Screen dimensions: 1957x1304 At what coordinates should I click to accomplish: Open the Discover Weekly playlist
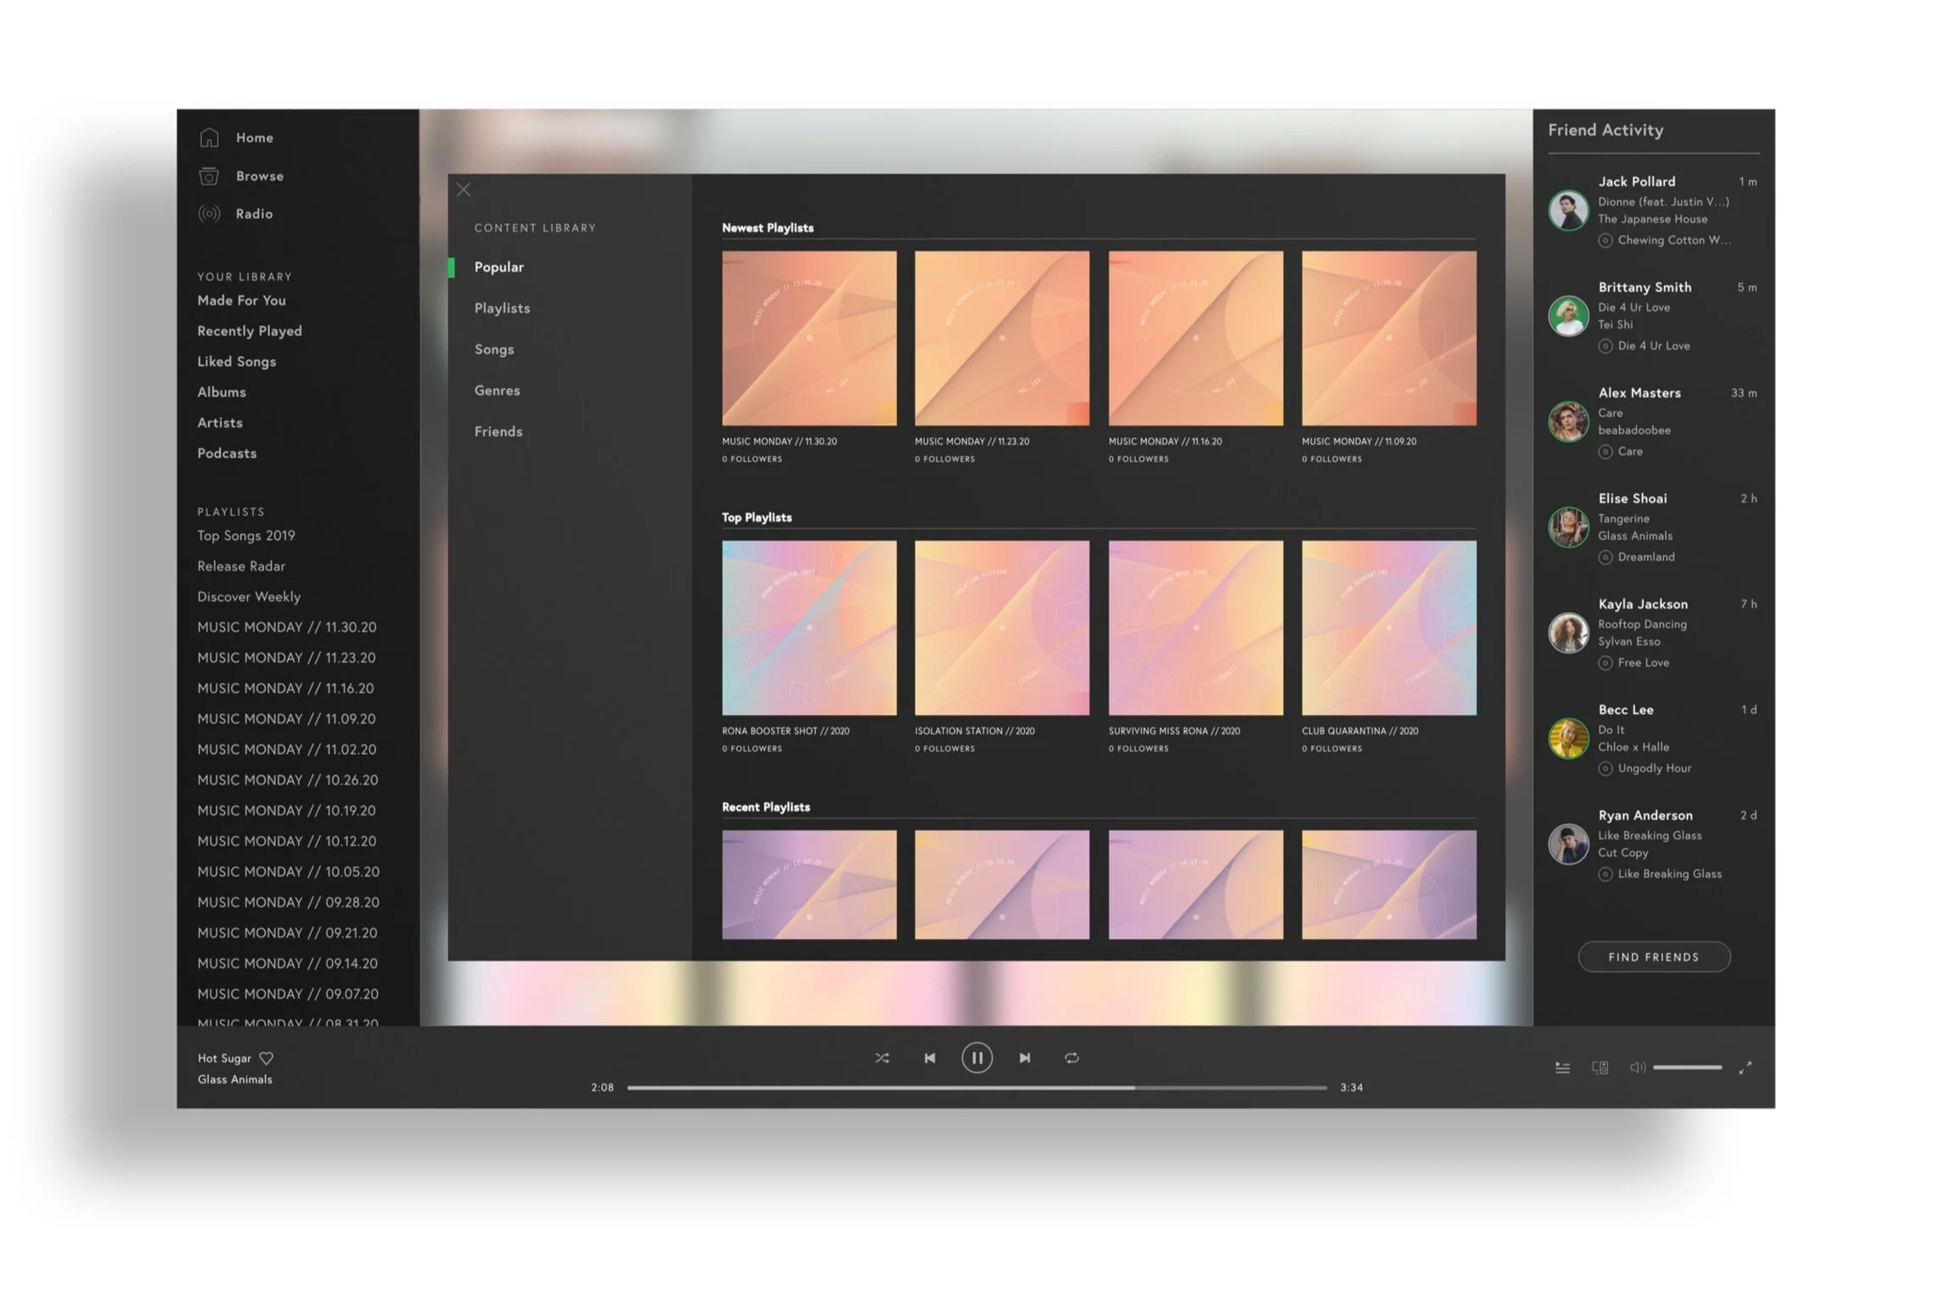pos(249,597)
